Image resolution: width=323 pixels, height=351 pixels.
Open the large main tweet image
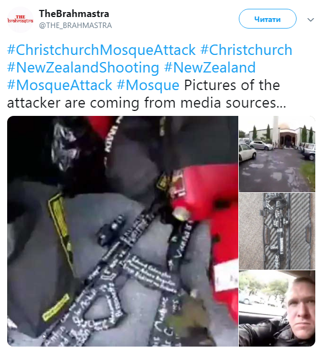click(x=123, y=231)
